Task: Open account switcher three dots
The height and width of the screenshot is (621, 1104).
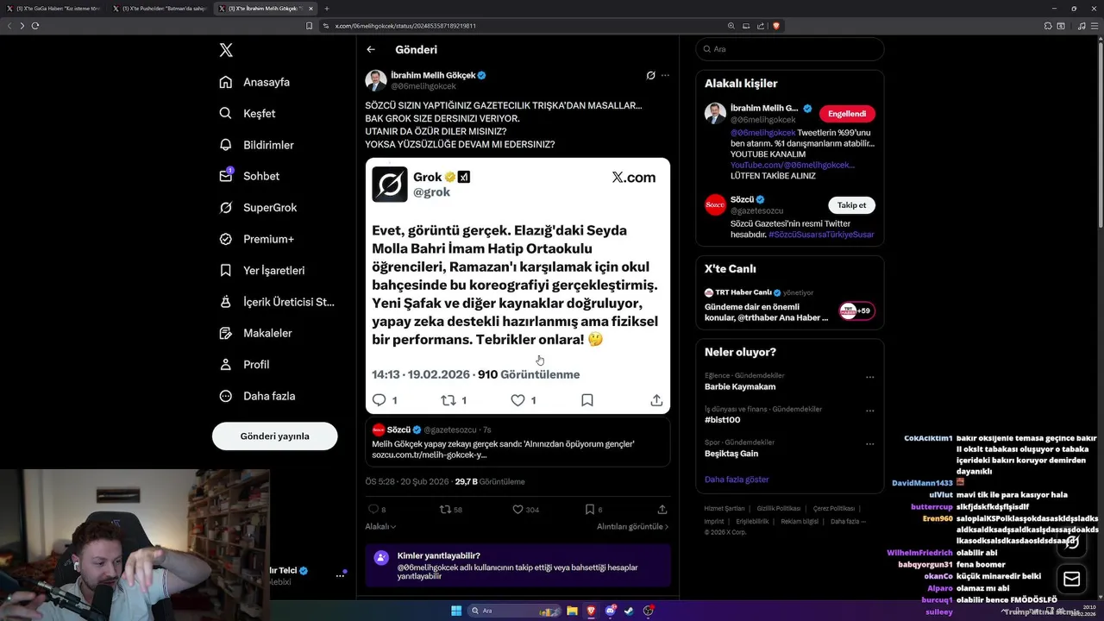Action: [x=340, y=575]
